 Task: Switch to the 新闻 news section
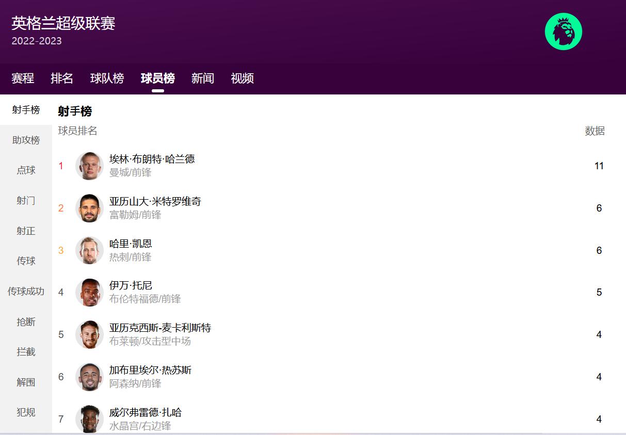tap(202, 78)
